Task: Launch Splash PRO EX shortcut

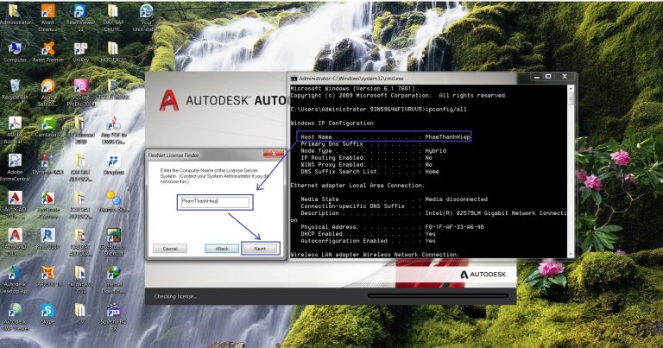Action: (113, 316)
